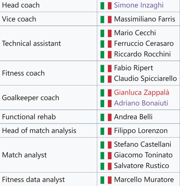Click the Italian flag beside Simone Inzaghi
The image size is (180, 186).
pos(106,5)
